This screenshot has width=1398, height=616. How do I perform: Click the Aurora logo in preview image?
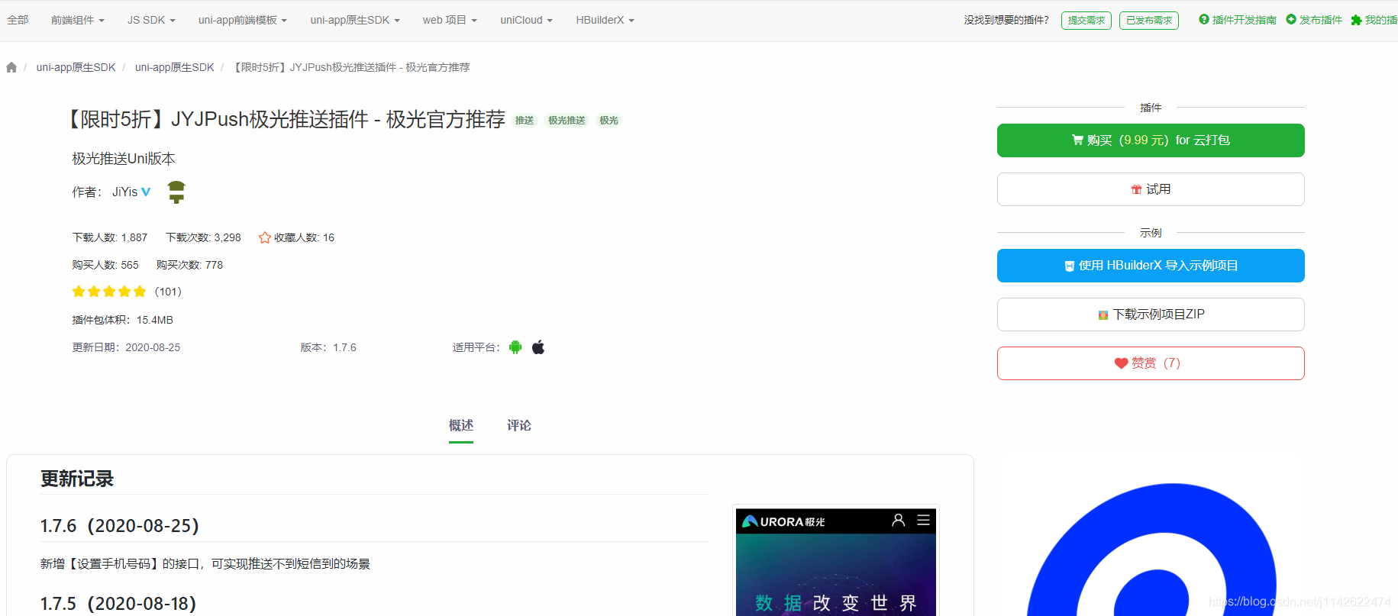point(783,521)
